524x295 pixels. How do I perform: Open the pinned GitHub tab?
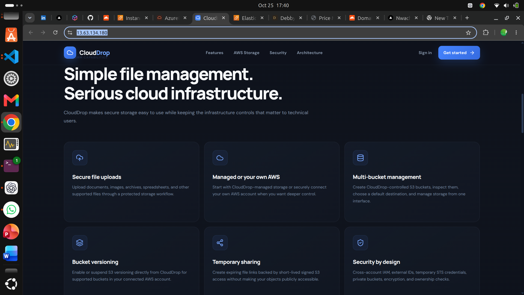click(x=90, y=18)
